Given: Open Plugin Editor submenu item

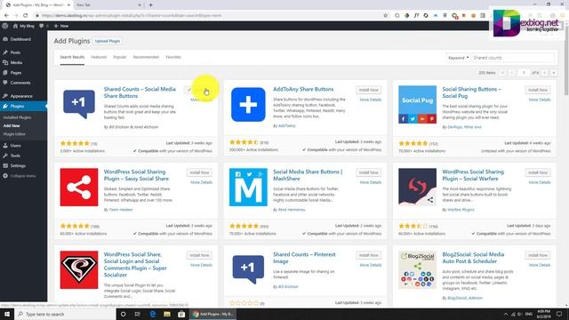Looking at the screenshot, I should pos(14,134).
